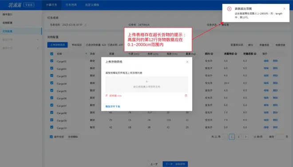Click the page jump input field
293x167 pixels.
[280, 137]
